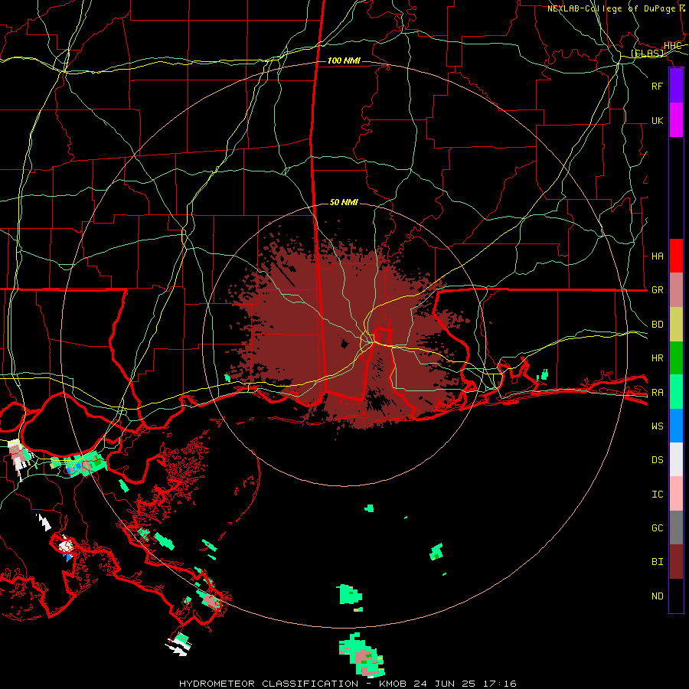Click the "HR" legend label
The width and height of the screenshot is (689, 689).
pyautogui.click(x=657, y=358)
